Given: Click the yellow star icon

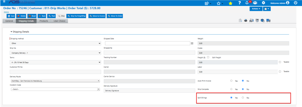Looking at the screenshot, I should [x=230, y=3].
